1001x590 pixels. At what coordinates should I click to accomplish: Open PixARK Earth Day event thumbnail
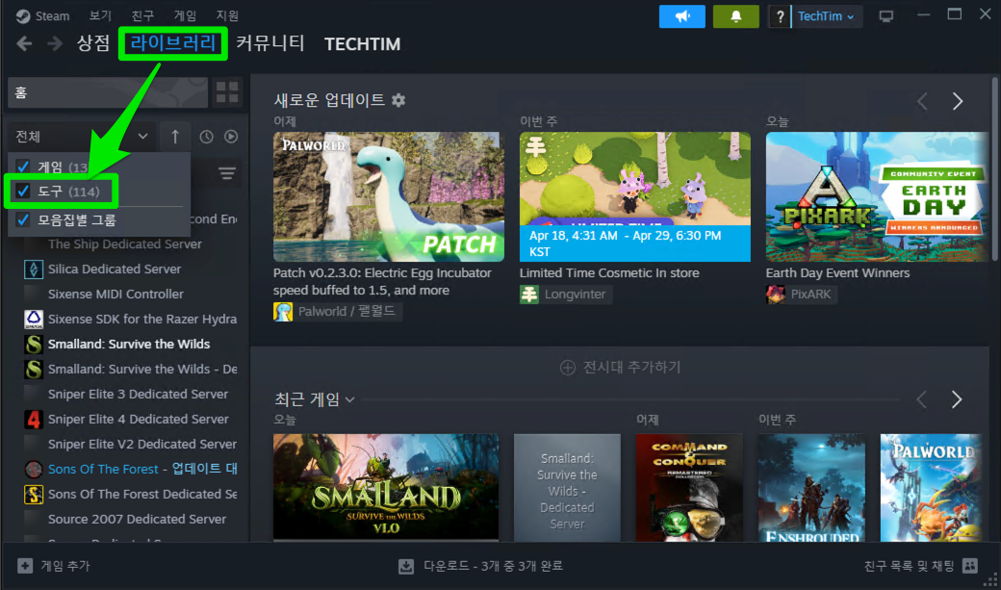[877, 196]
